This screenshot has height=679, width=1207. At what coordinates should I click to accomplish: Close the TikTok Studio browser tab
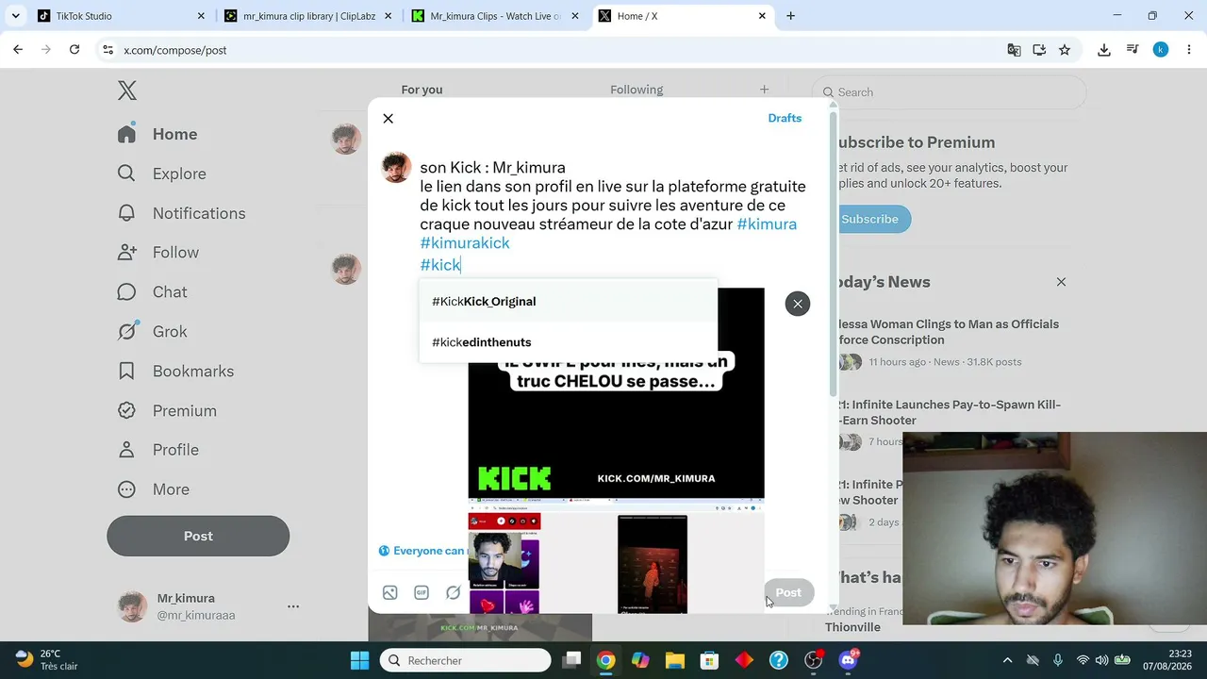201,16
